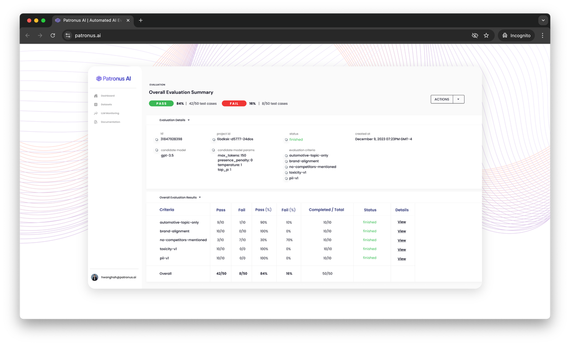Click copy icon beside candidate model params
Image resolution: width=570 pixels, height=345 pixels.
pyautogui.click(x=214, y=150)
